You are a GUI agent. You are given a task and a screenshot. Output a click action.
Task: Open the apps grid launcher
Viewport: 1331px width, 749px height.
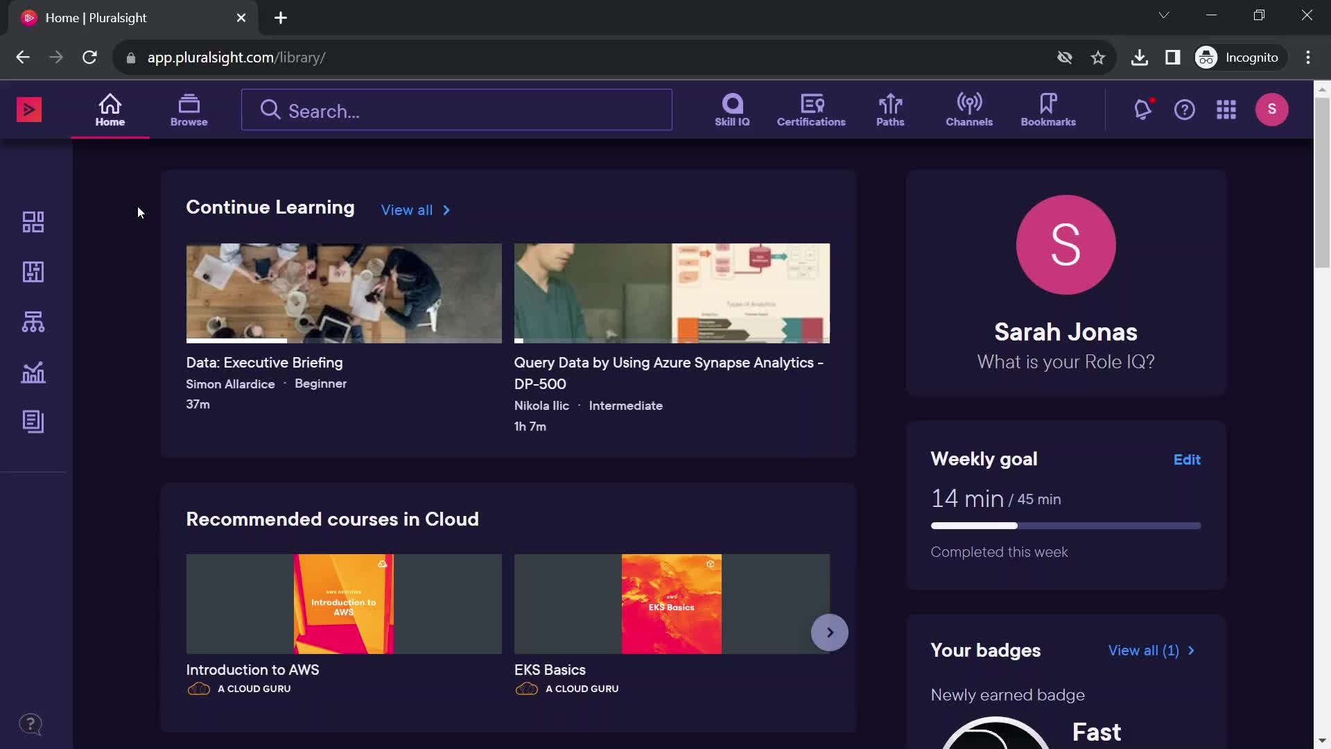click(x=1226, y=110)
